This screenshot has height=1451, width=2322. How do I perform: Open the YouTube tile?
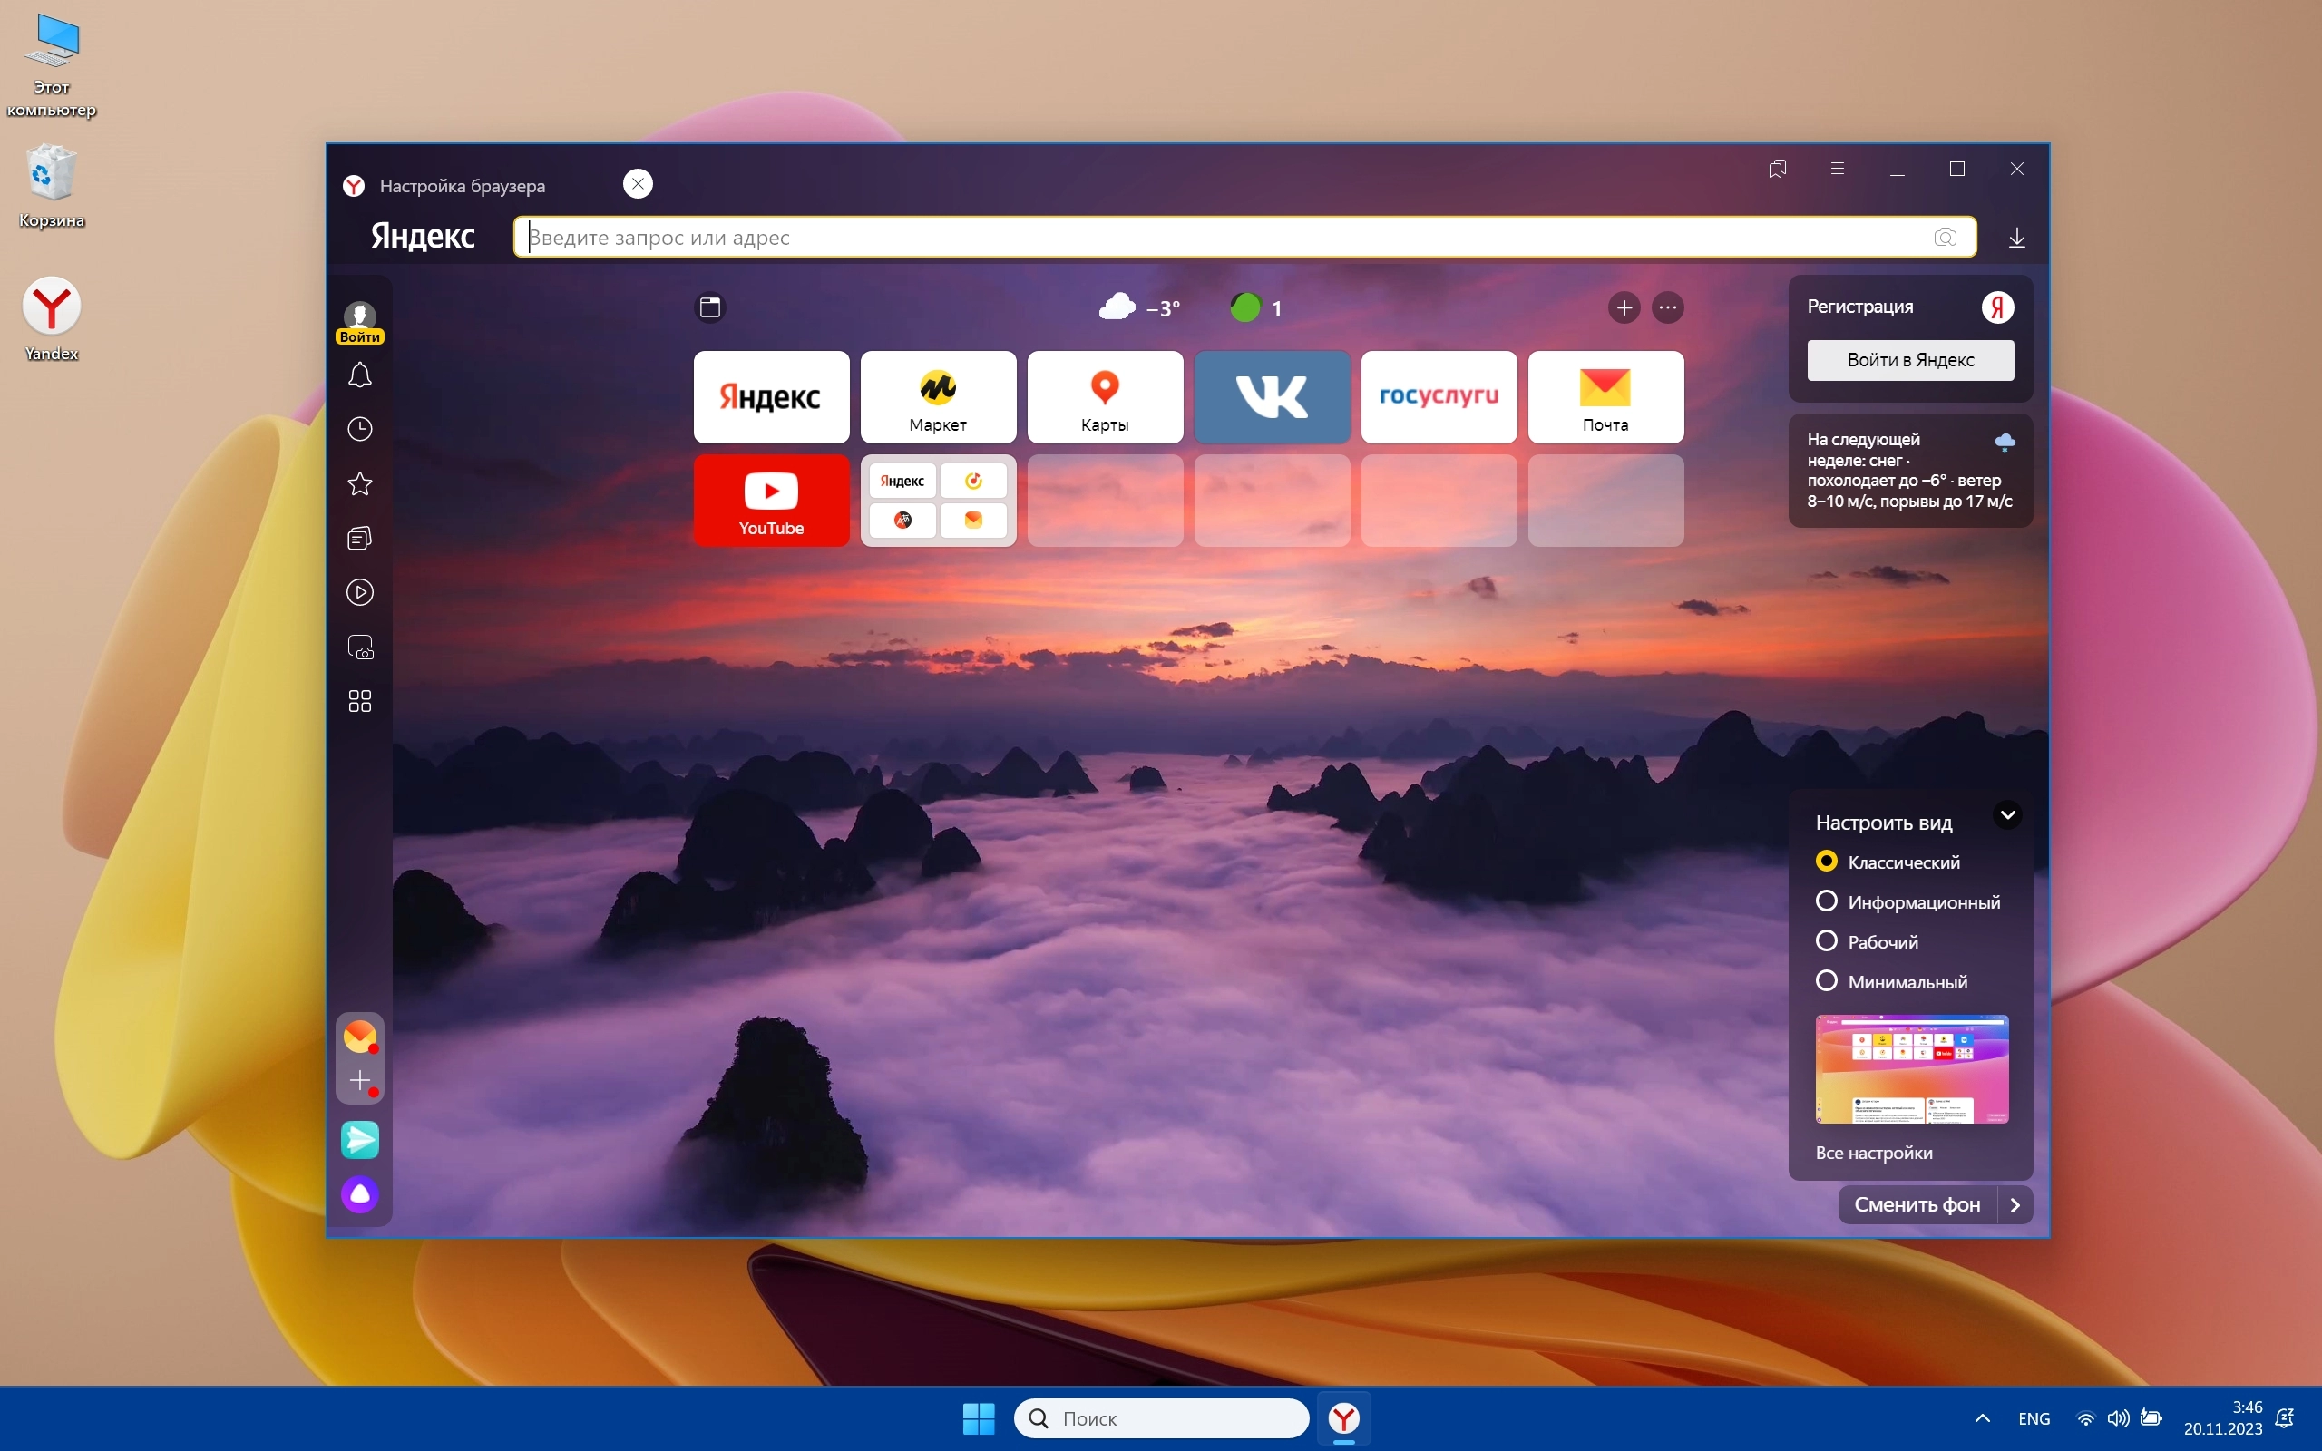770,501
